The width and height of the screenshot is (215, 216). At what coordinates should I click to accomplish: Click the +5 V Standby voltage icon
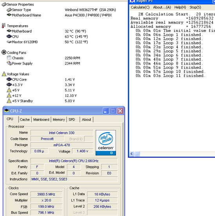[x=9, y=101]
